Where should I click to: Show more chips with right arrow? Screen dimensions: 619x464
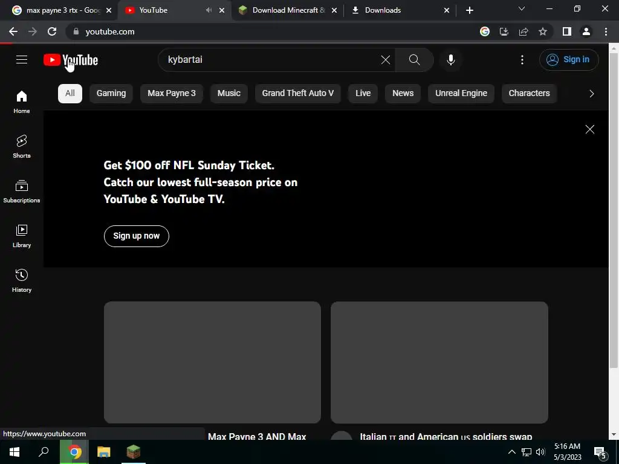pyautogui.click(x=591, y=94)
